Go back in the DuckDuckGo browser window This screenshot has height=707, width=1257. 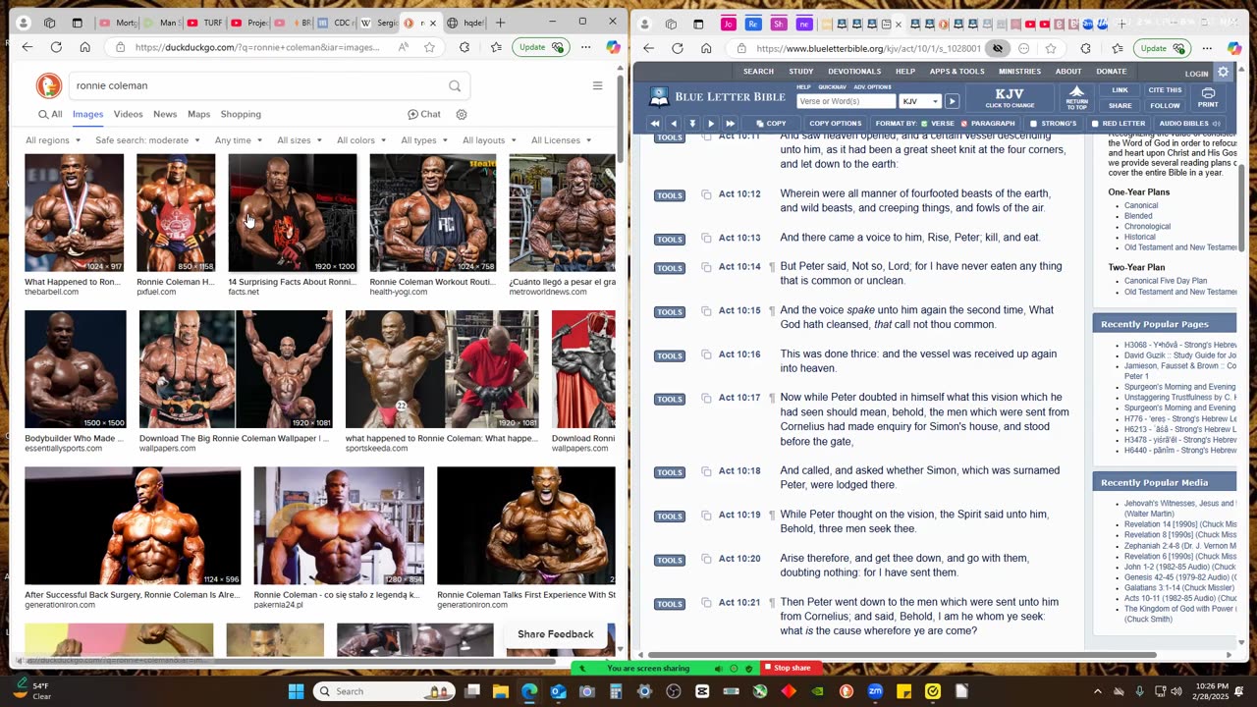tap(27, 47)
